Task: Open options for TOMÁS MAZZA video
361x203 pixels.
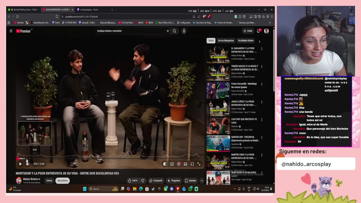Action: [262, 67]
